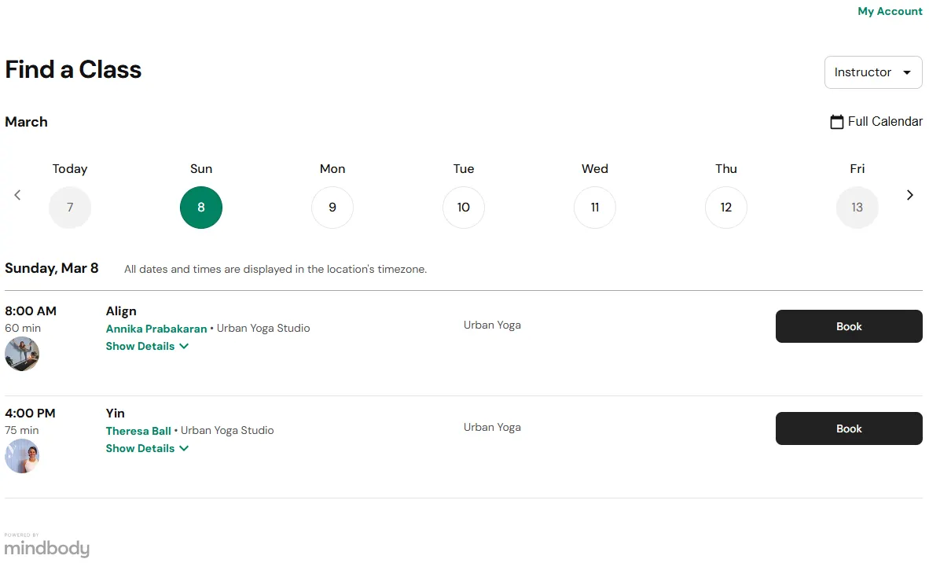The width and height of the screenshot is (929, 570).
Task: Click Annika Prabakaran's instructor photo
Action: click(x=22, y=354)
